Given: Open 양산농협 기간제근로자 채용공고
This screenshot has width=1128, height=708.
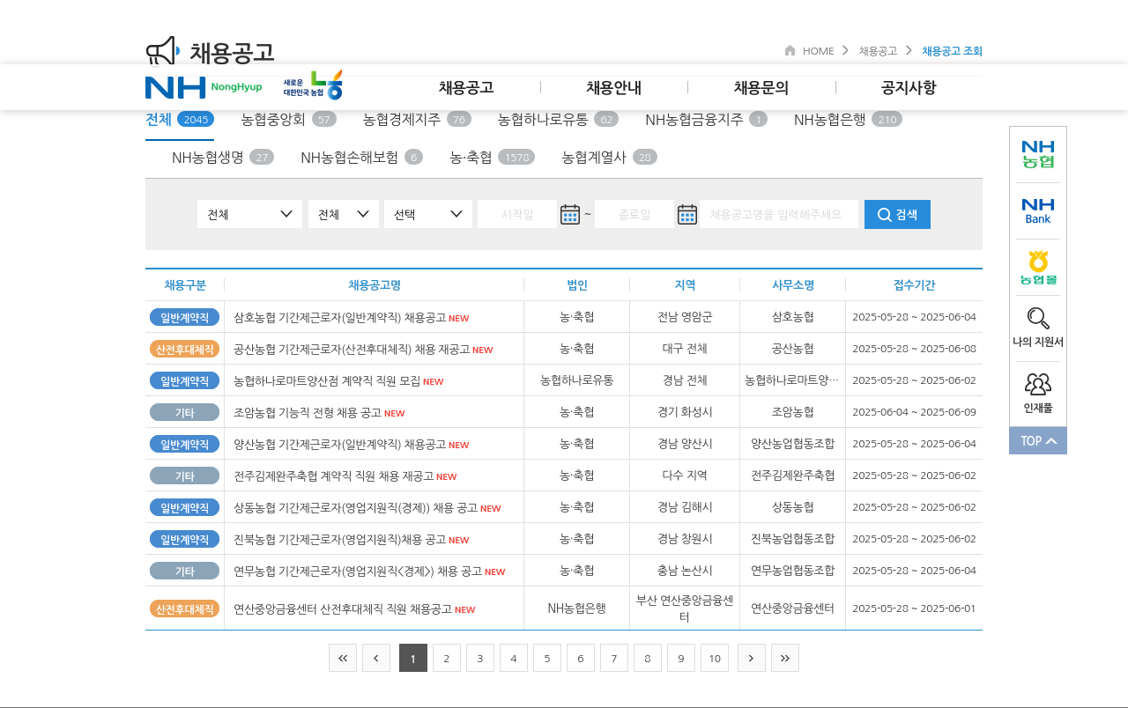Looking at the screenshot, I should (339, 444).
